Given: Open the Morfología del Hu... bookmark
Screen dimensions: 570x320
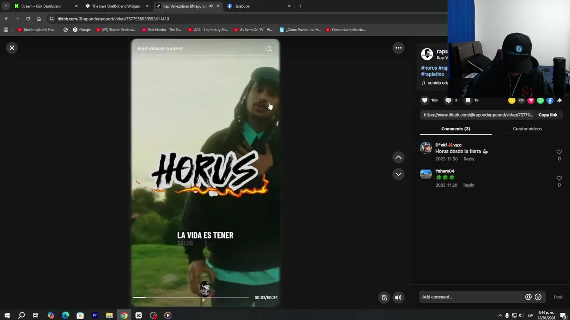Looking at the screenshot, I should (x=37, y=30).
